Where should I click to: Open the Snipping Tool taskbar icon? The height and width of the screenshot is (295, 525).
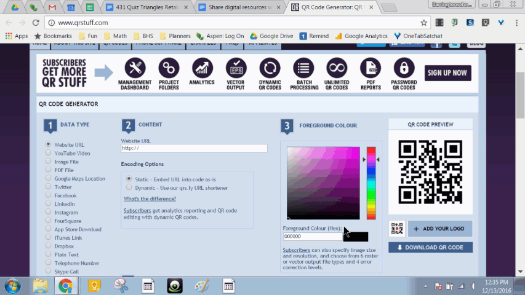pyautogui.click(x=121, y=286)
